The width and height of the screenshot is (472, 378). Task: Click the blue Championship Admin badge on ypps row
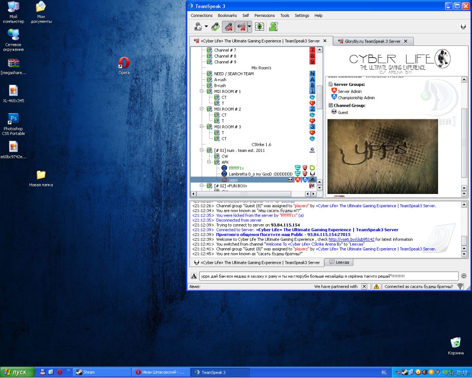click(304, 180)
